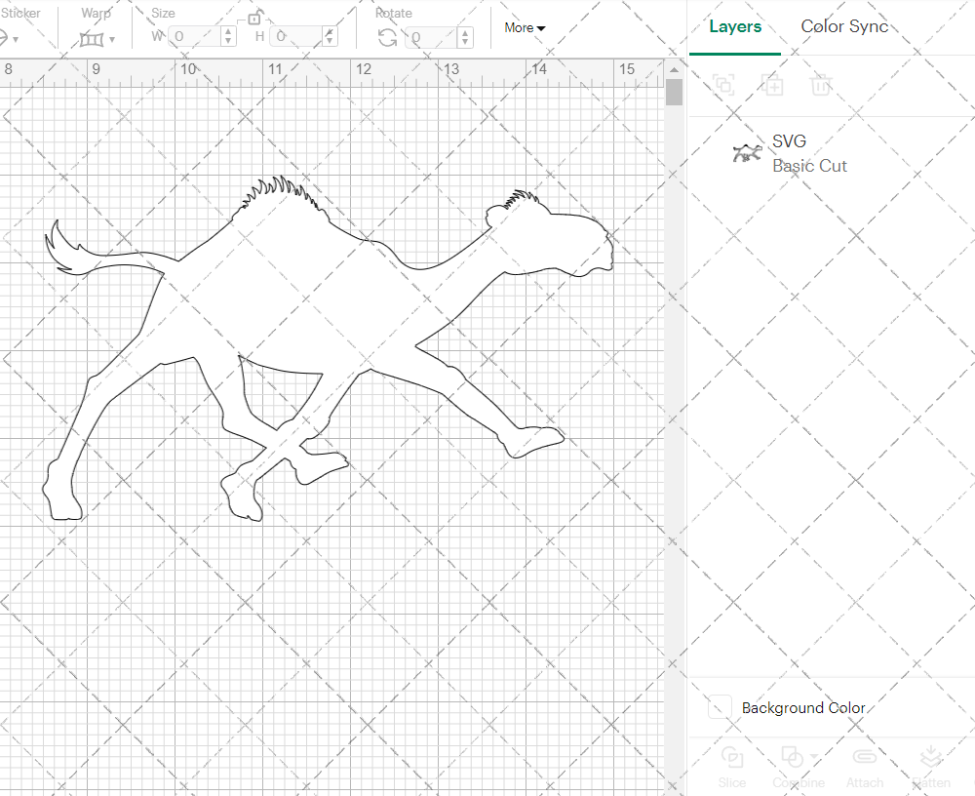Image resolution: width=975 pixels, height=796 pixels.
Task: Select the SVG Basic Cut layer
Action: pyautogui.click(x=809, y=154)
